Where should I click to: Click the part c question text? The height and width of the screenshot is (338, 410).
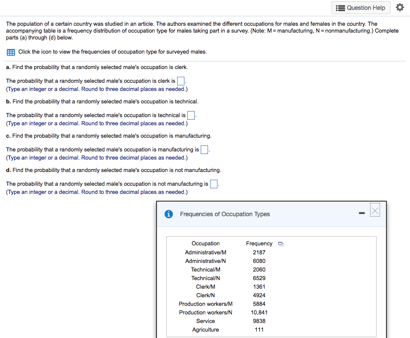109,136
